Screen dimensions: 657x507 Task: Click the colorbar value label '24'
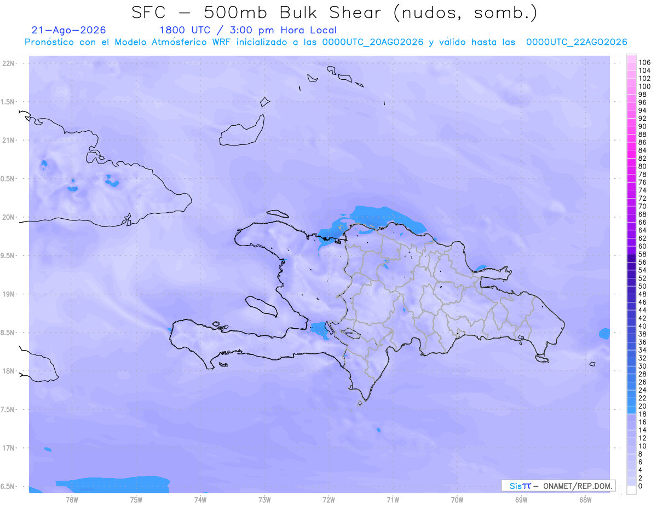pos(642,390)
